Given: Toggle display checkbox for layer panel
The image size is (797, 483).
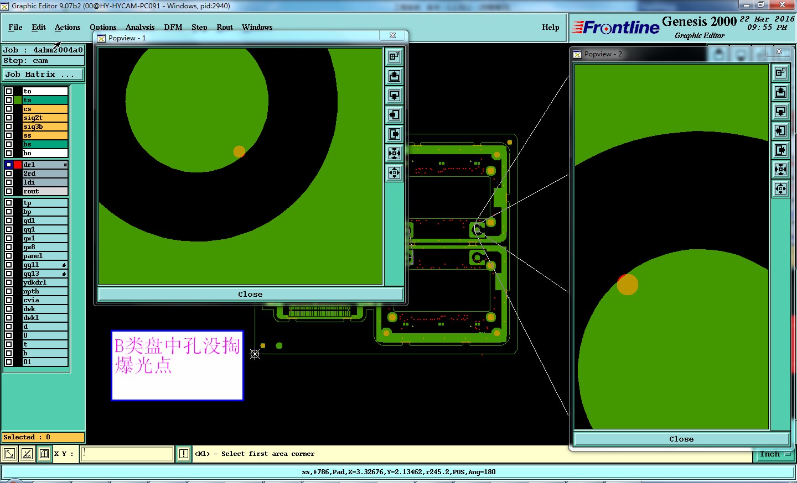Looking at the screenshot, I should [x=9, y=256].
